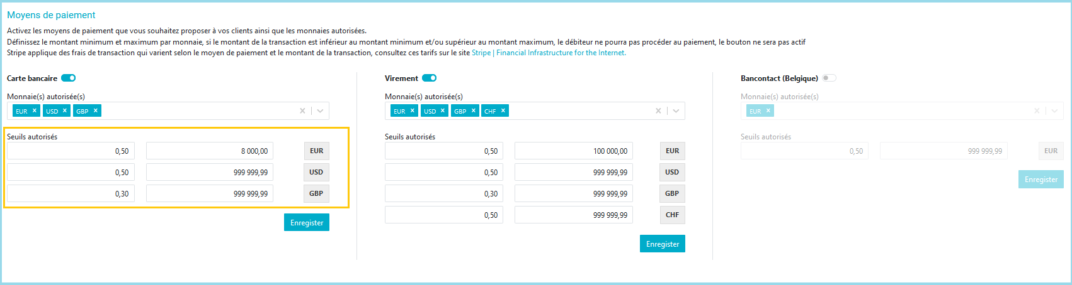Clear all Virement currencies
The width and height of the screenshot is (1072, 285).
(x=658, y=111)
